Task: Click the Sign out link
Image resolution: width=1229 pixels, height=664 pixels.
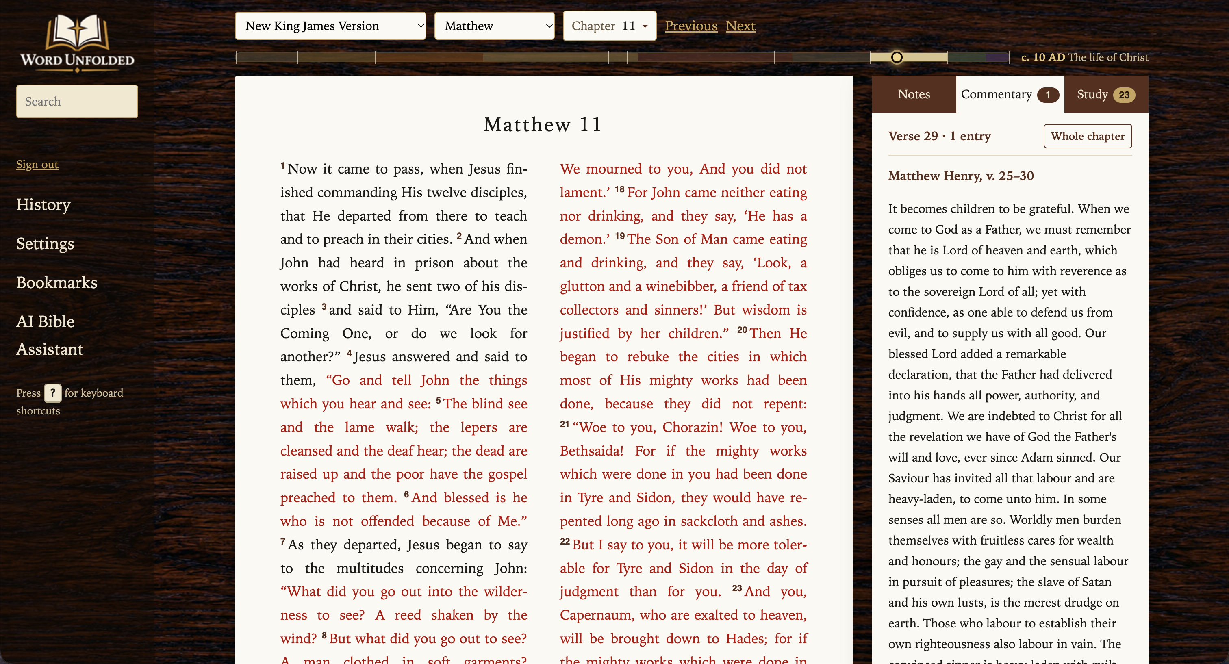Action: click(x=37, y=164)
